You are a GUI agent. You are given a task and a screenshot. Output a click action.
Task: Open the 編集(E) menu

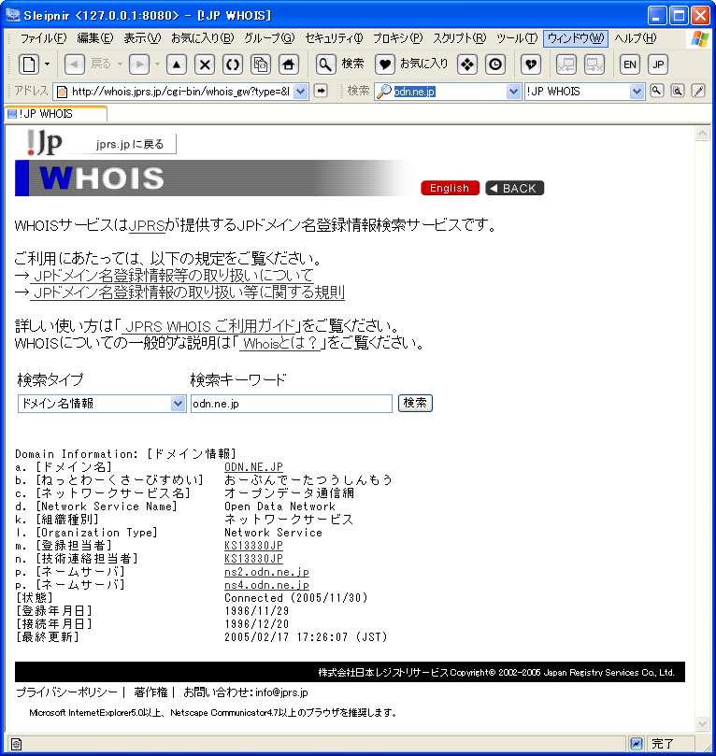coord(95,38)
